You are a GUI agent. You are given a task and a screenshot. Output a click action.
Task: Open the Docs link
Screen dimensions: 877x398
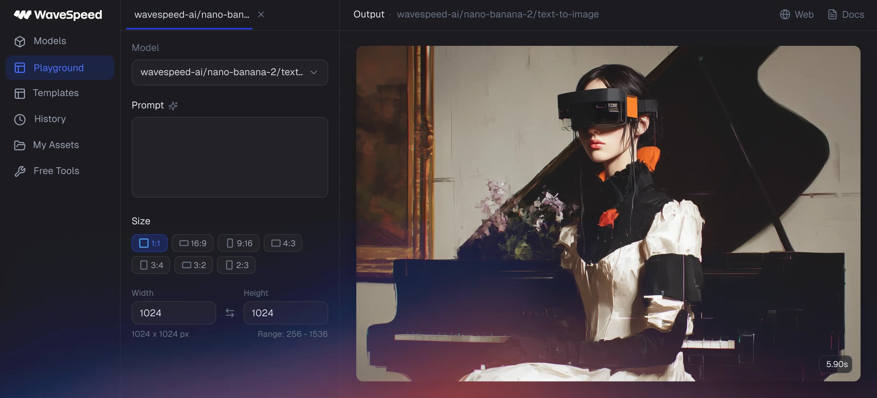tap(846, 14)
